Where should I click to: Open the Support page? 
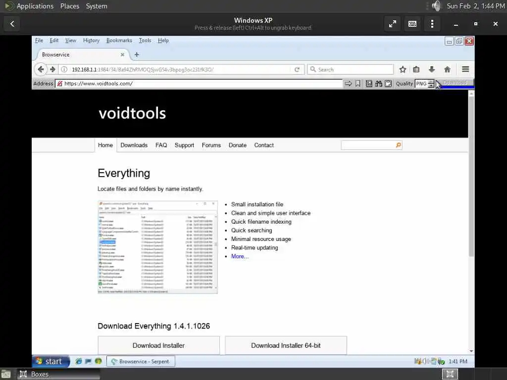(x=184, y=145)
